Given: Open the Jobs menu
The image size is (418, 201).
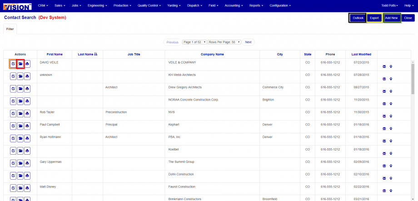Looking at the screenshot, I should click(76, 5).
